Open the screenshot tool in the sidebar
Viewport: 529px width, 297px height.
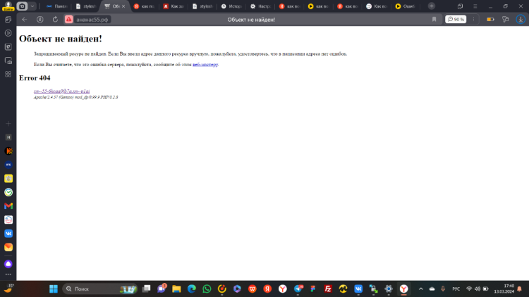[8, 61]
